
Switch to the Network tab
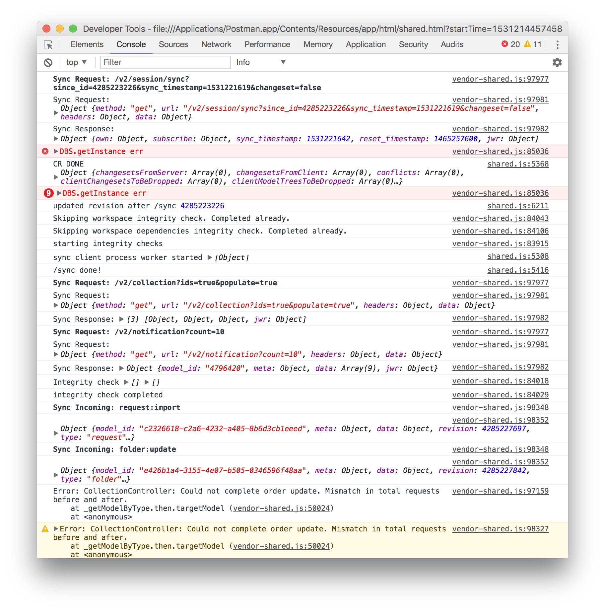(216, 44)
